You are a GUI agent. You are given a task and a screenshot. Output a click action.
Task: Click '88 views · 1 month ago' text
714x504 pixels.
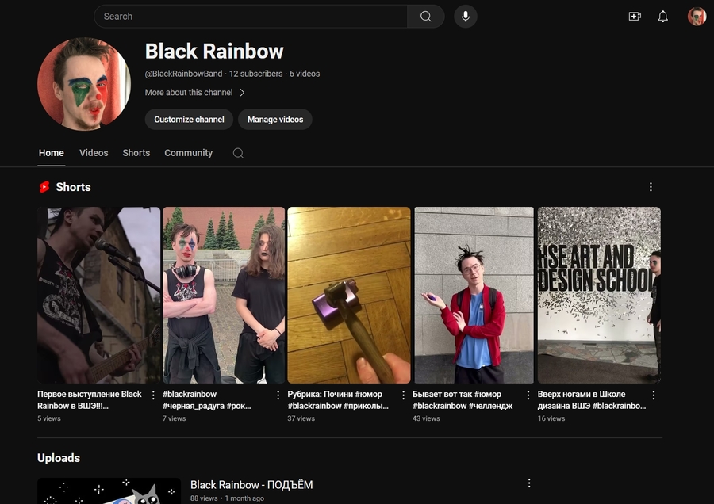[x=227, y=498]
